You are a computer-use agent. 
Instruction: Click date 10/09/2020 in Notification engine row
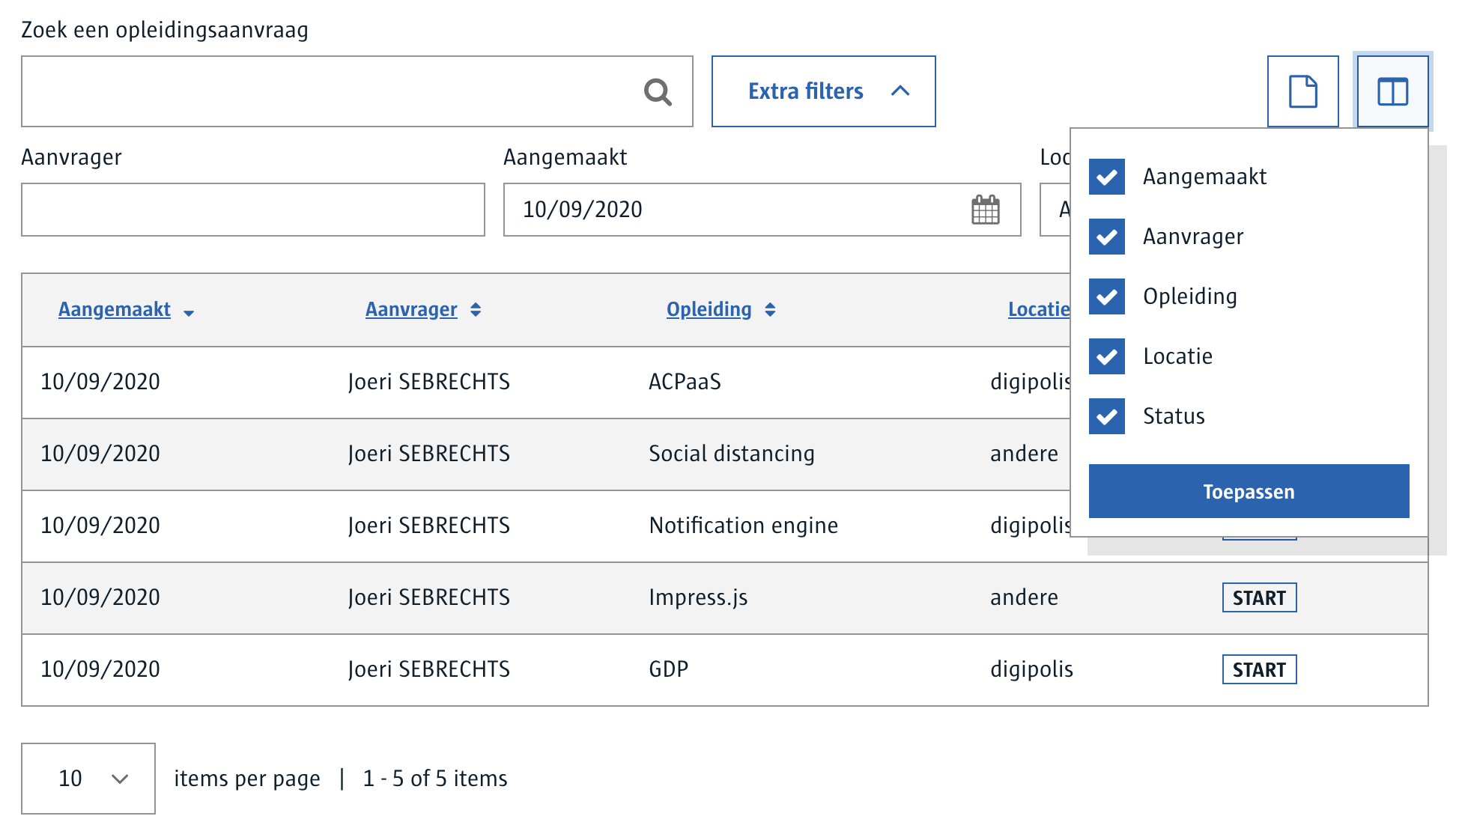[x=100, y=526]
